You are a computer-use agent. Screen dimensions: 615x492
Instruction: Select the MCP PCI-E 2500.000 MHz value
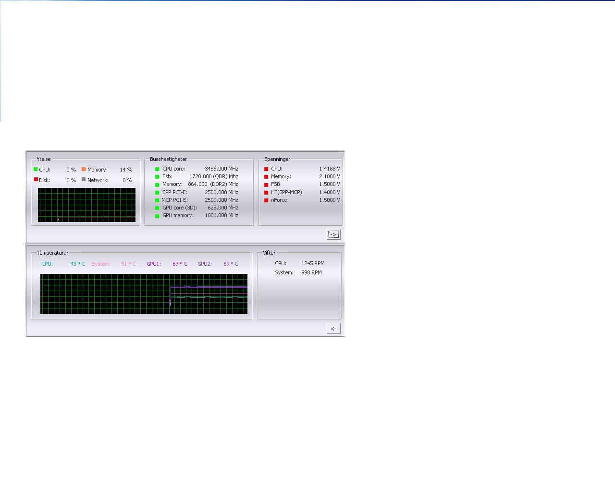coord(221,200)
